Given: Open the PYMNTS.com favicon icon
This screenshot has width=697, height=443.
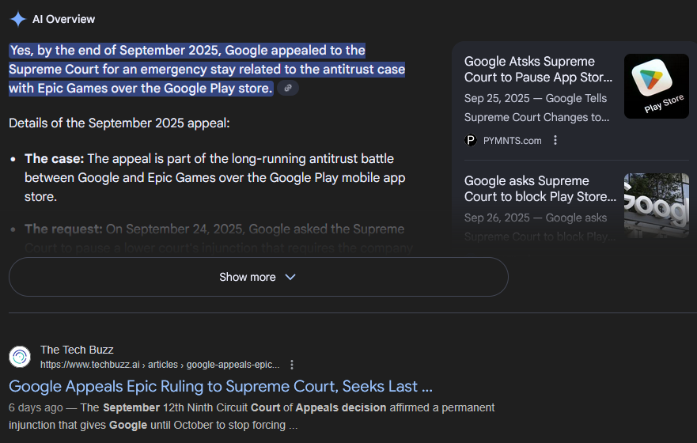Looking at the screenshot, I should tap(471, 140).
